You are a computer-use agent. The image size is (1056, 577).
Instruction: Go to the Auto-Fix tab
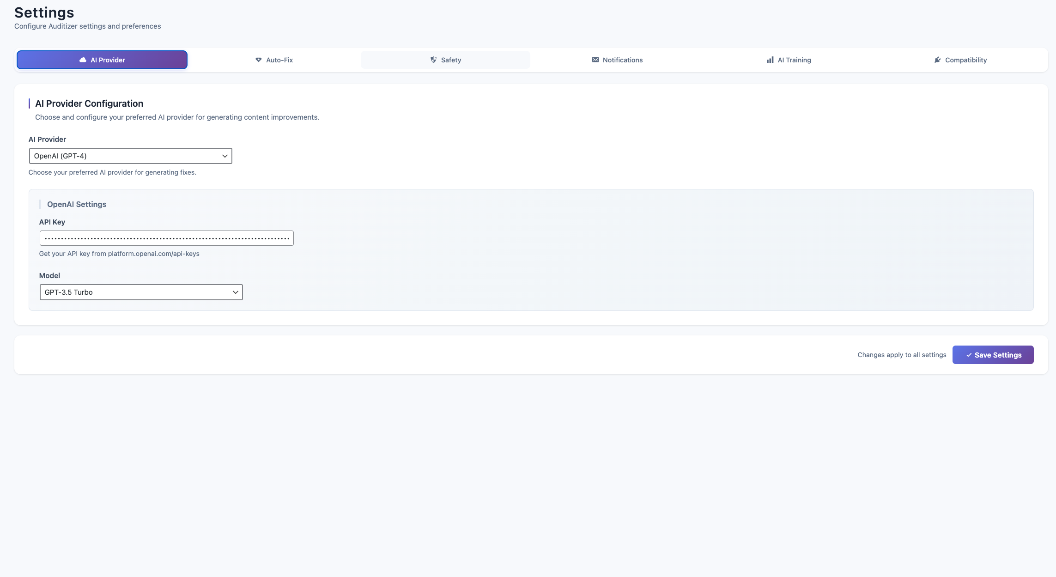pos(279,60)
